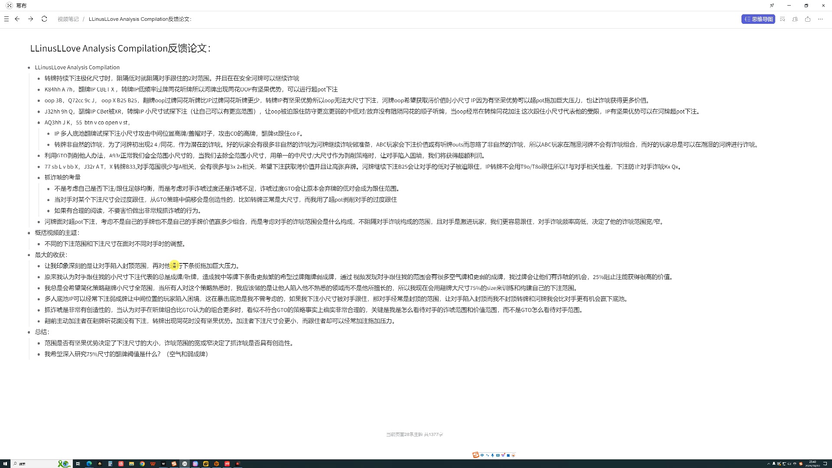Click the document name in the breadcrumb

[x=140, y=19]
